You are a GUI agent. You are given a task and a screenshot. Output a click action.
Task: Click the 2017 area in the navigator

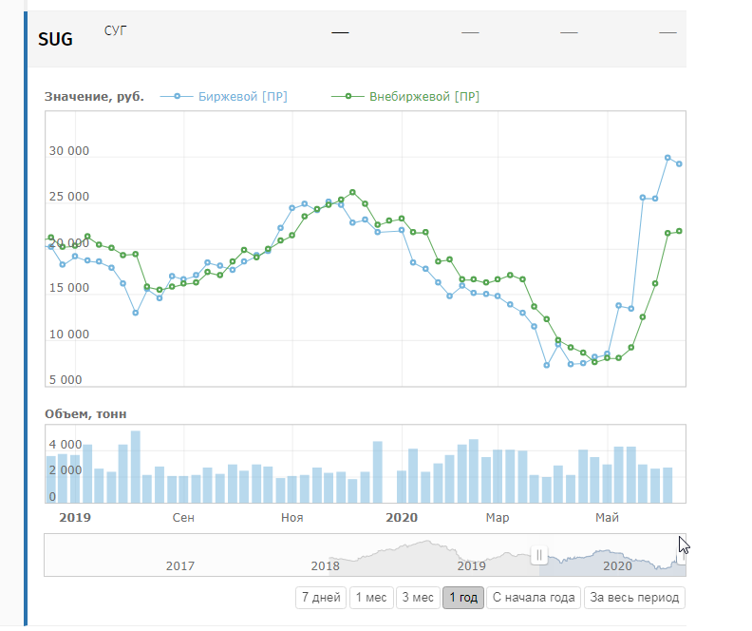click(x=180, y=566)
